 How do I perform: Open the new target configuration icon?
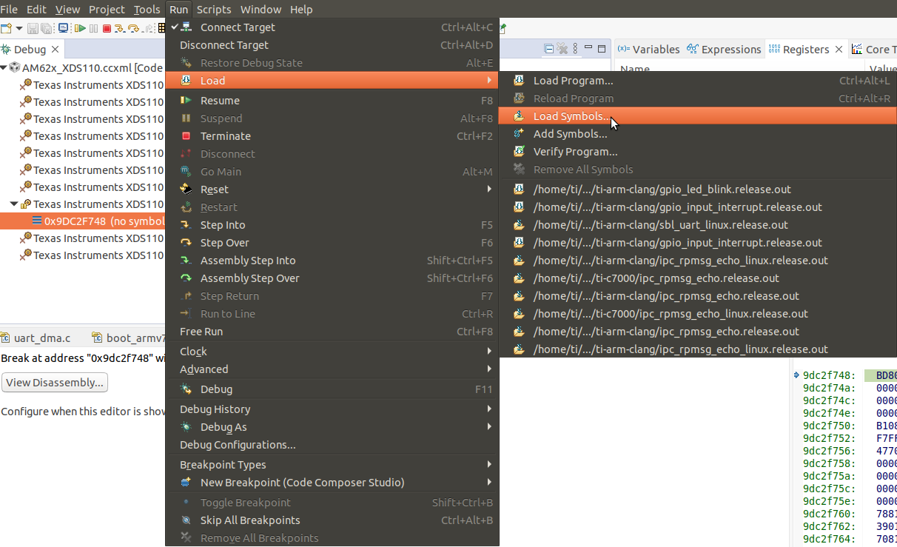[6, 29]
